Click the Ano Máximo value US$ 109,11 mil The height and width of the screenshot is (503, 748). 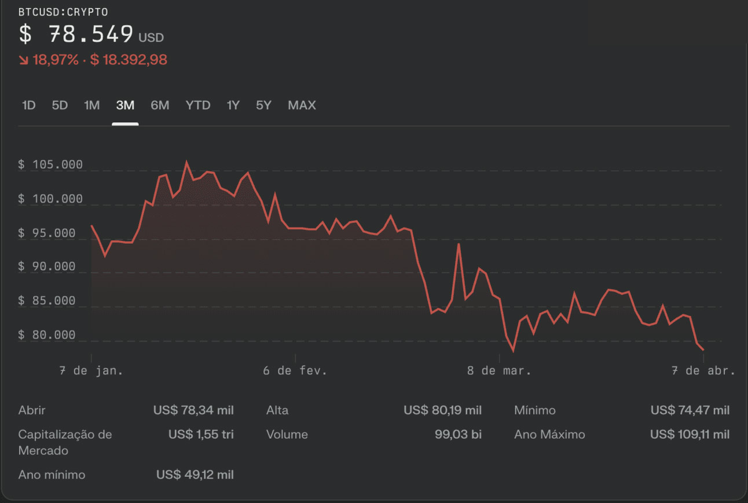(x=690, y=434)
